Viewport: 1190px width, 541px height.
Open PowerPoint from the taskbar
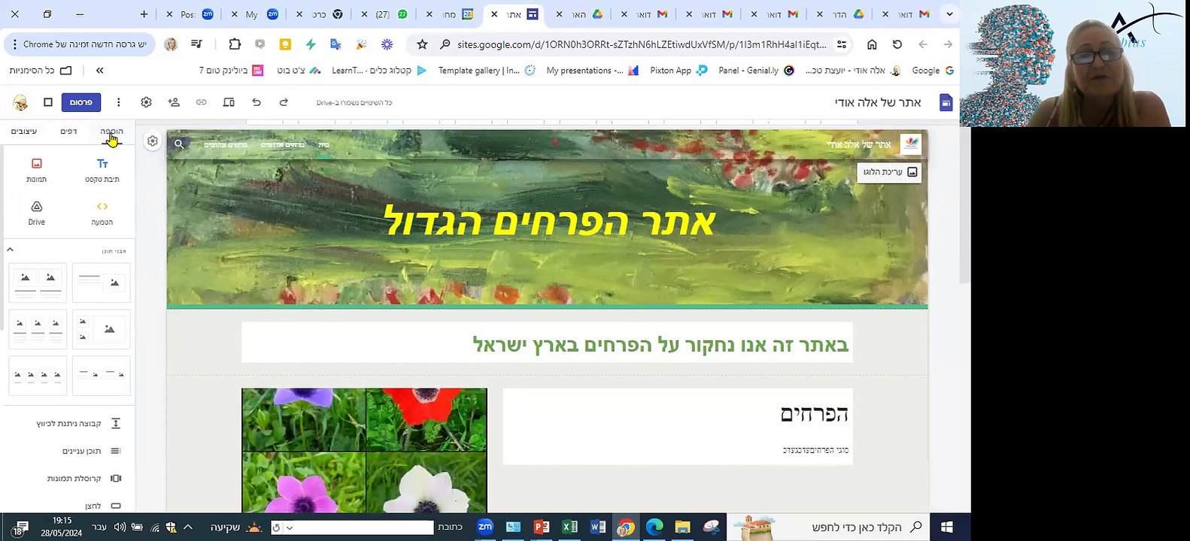point(542,527)
